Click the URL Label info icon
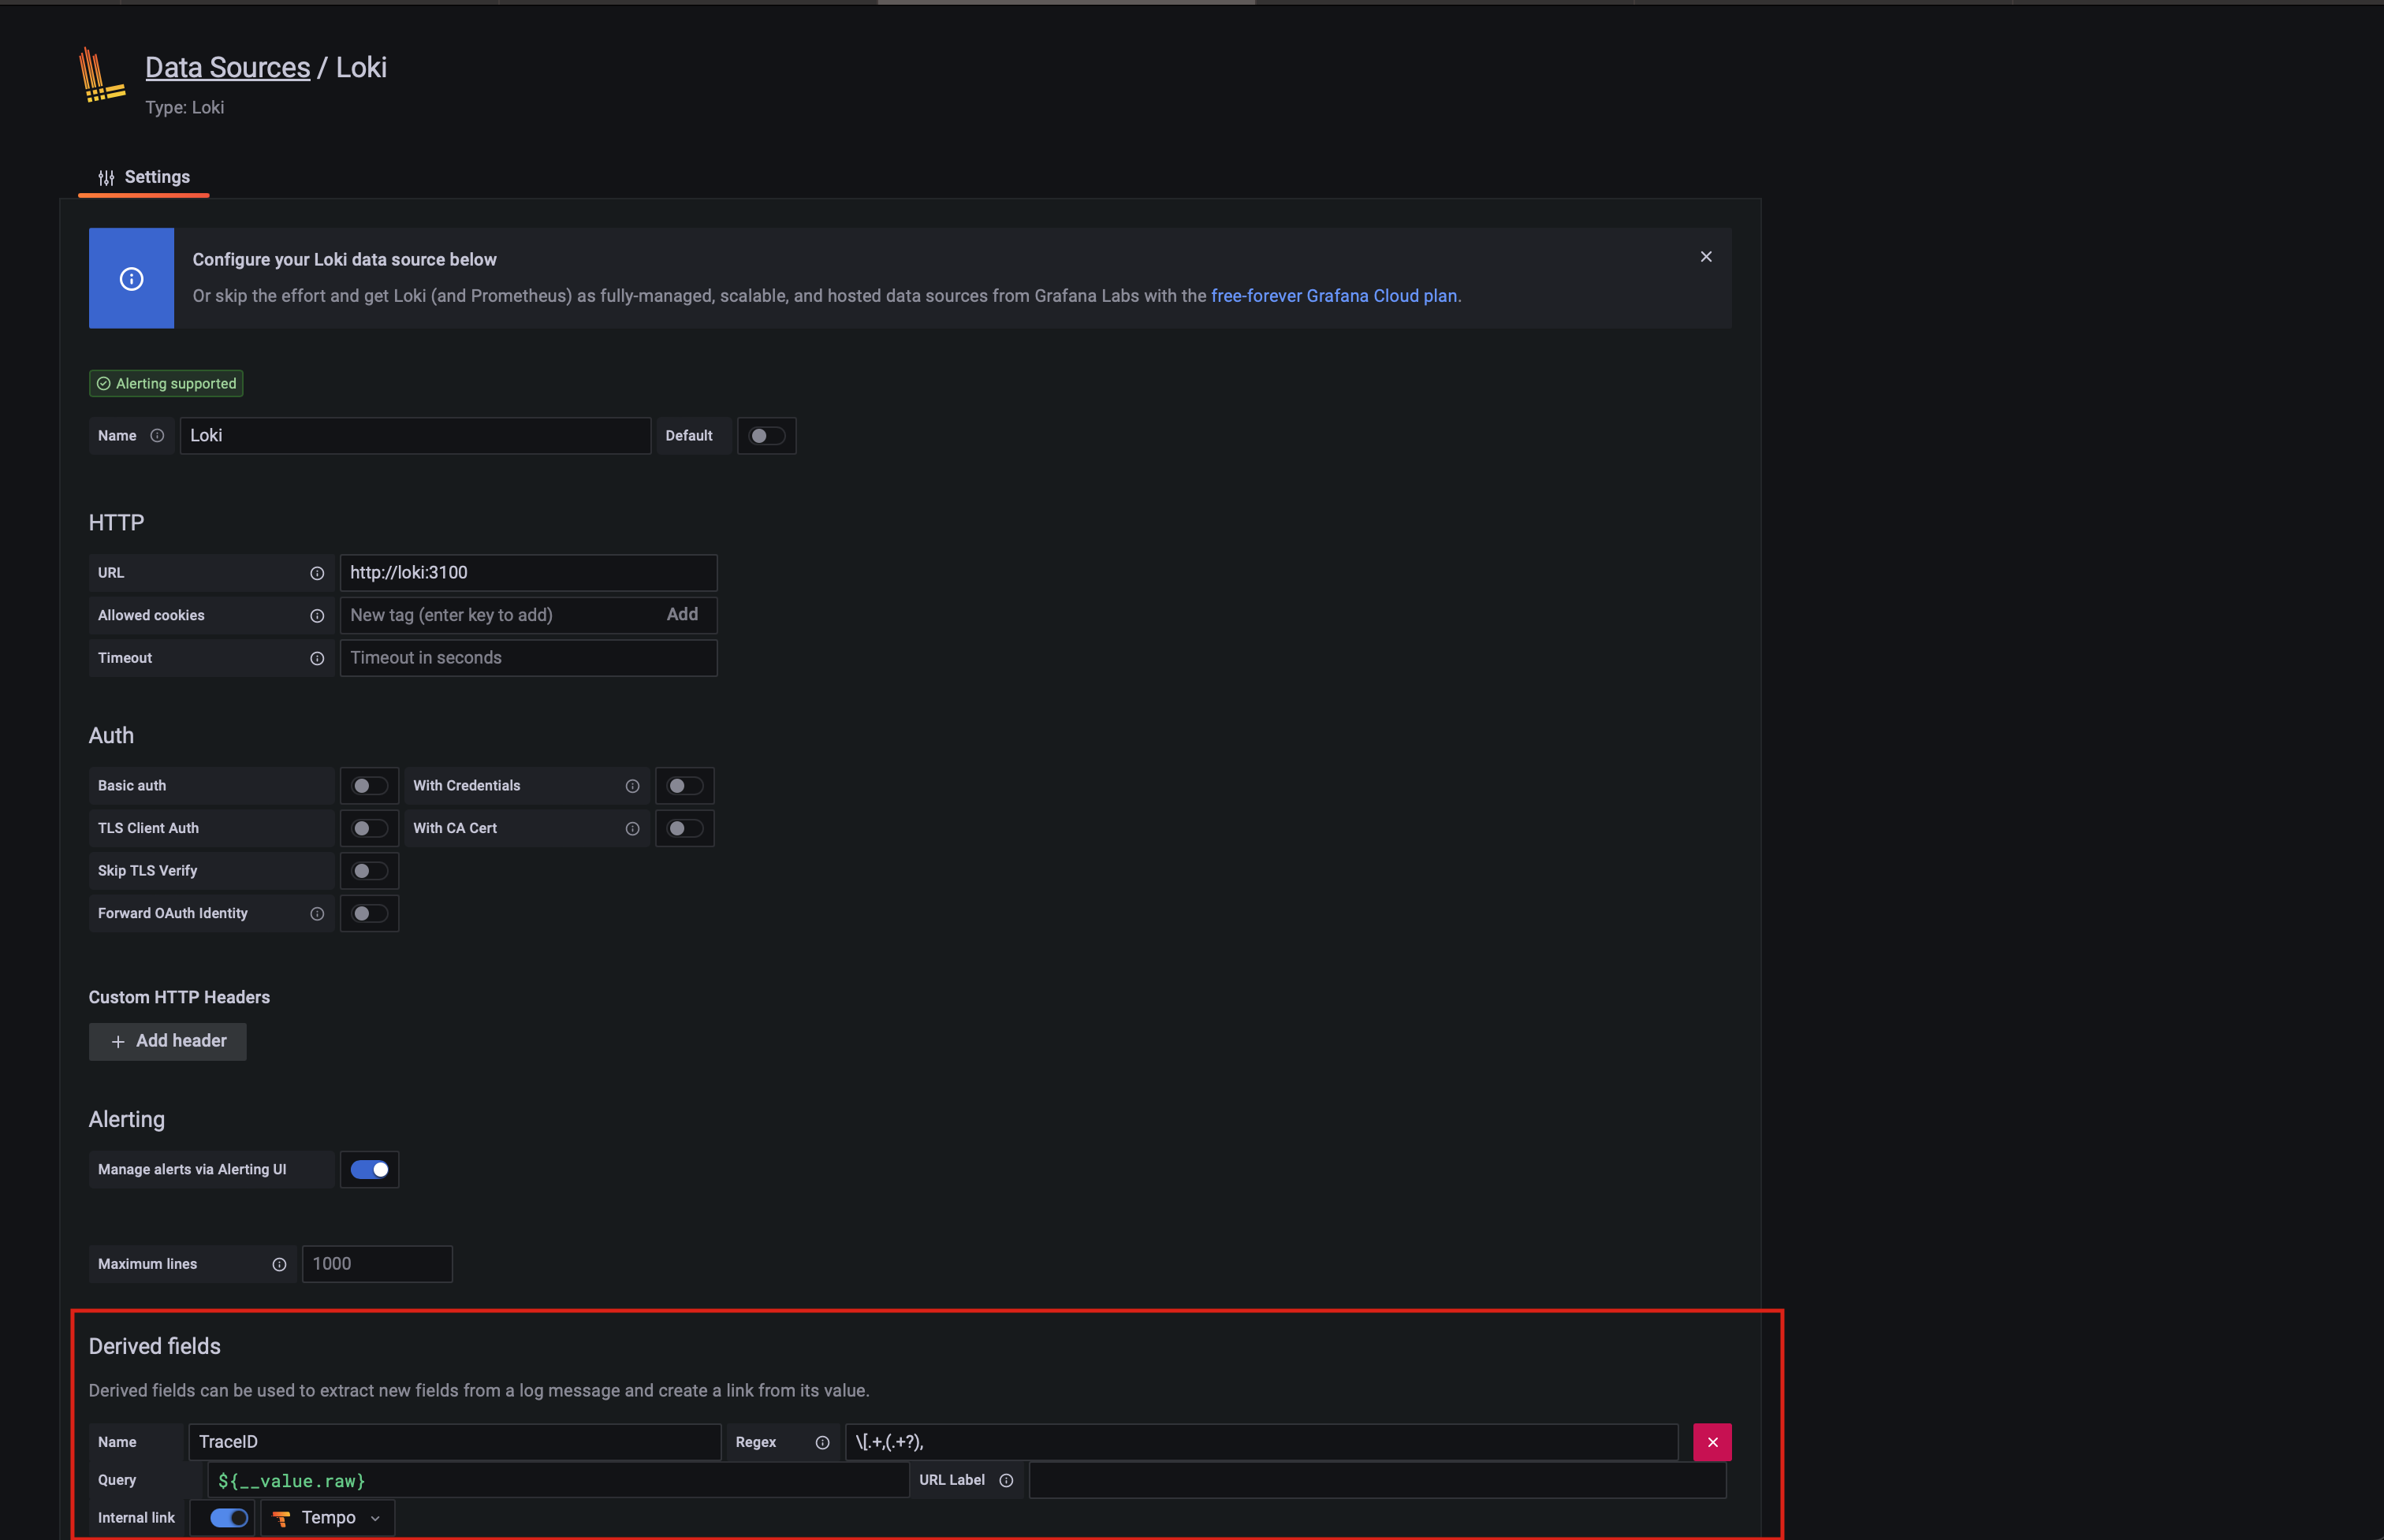Screen dimensions: 2384x1540 tap(1006, 1480)
